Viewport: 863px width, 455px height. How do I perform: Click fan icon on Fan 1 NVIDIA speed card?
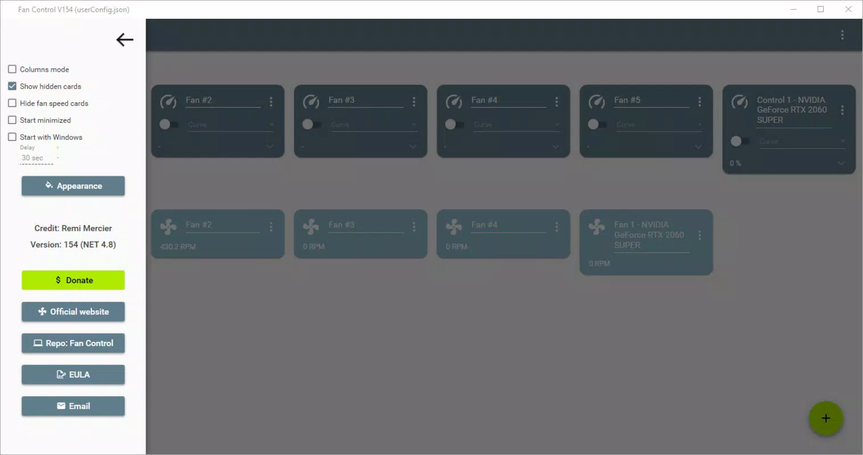click(597, 227)
